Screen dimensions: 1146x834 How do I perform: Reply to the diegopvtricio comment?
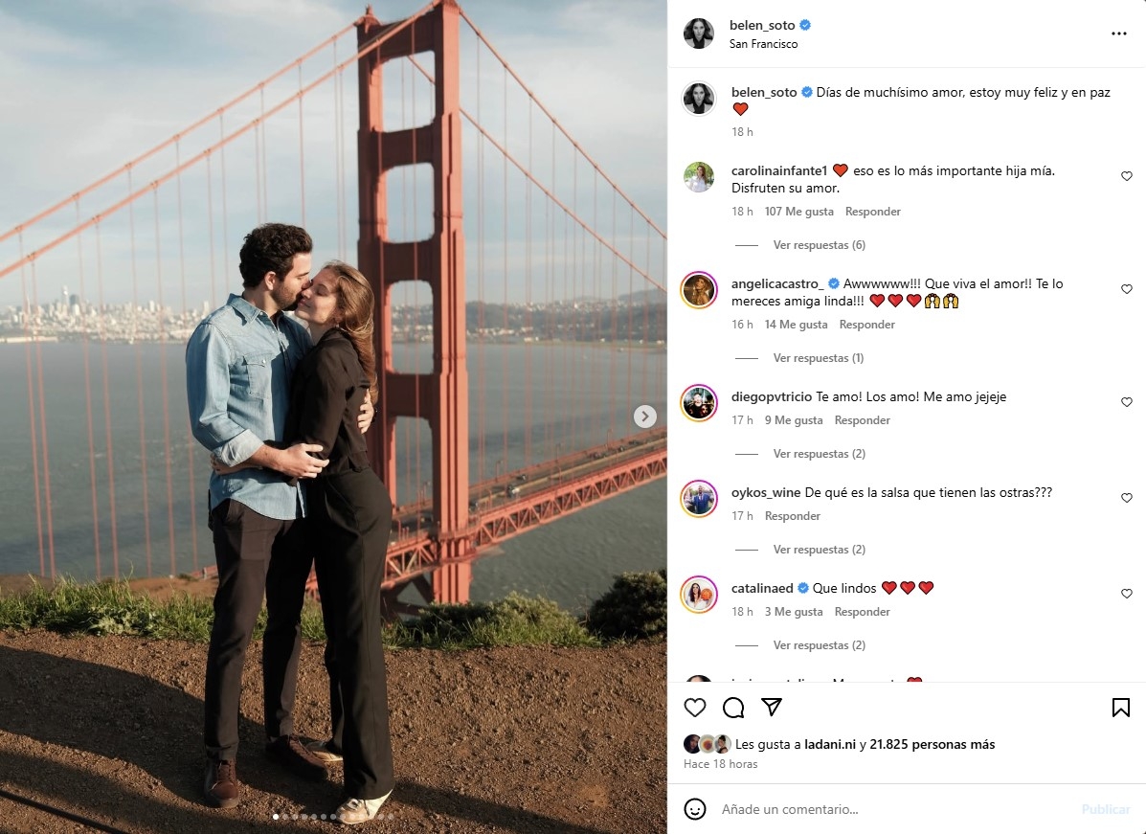[862, 420]
